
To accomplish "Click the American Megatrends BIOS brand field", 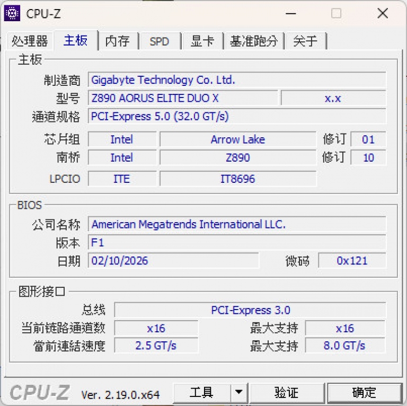I will [236, 224].
